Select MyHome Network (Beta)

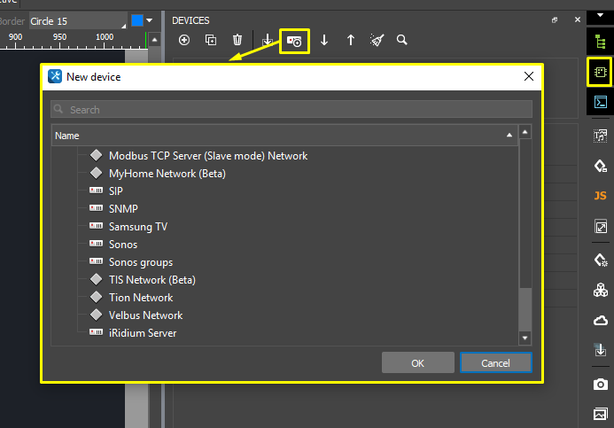[x=167, y=174]
